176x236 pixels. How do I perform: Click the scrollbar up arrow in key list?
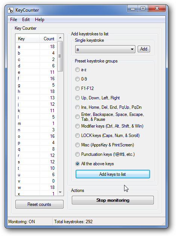pyautogui.click(x=60, y=38)
